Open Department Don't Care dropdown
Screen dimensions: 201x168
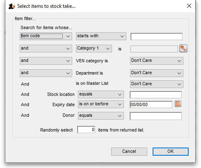tap(157, 73)
